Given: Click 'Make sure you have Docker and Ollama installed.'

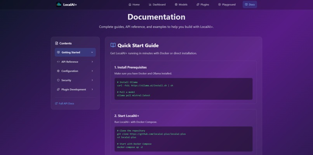Looking at the screenshot, I should [x=143, y=74].
